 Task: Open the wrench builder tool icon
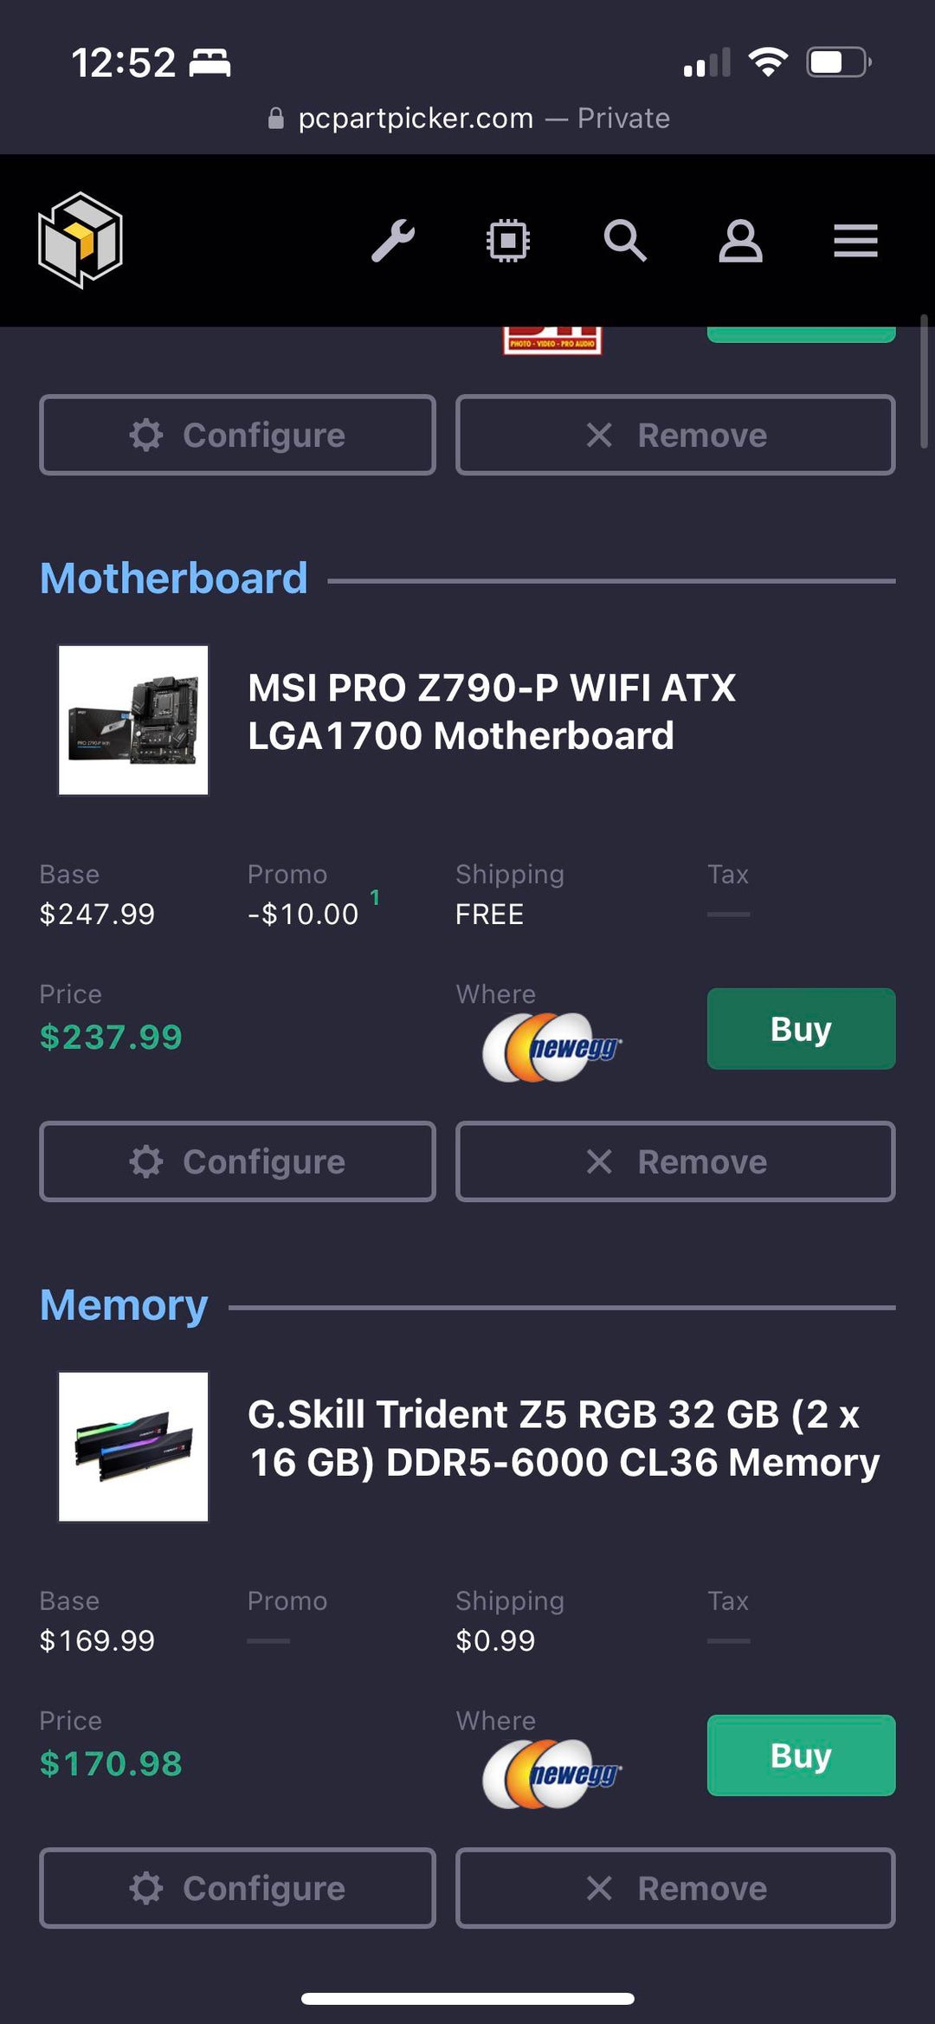tap(393, 241)
